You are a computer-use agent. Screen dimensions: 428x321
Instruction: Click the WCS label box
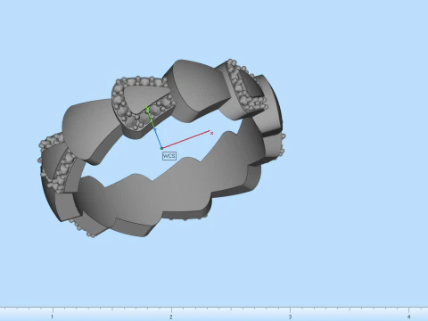[x=169, y=156]
